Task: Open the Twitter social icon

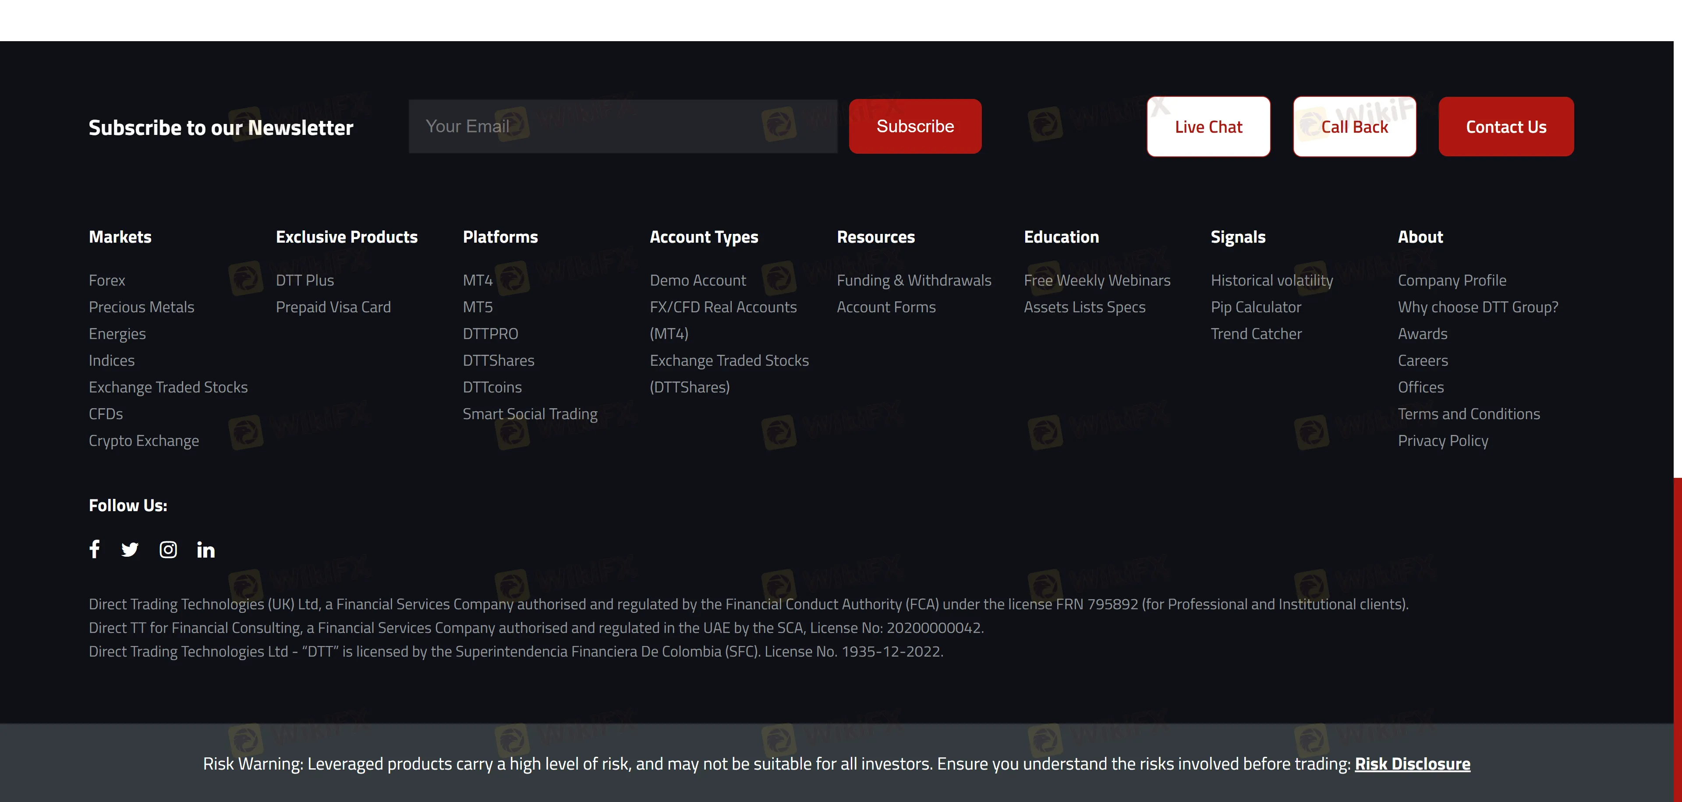Action: click(x=130, y=549)
